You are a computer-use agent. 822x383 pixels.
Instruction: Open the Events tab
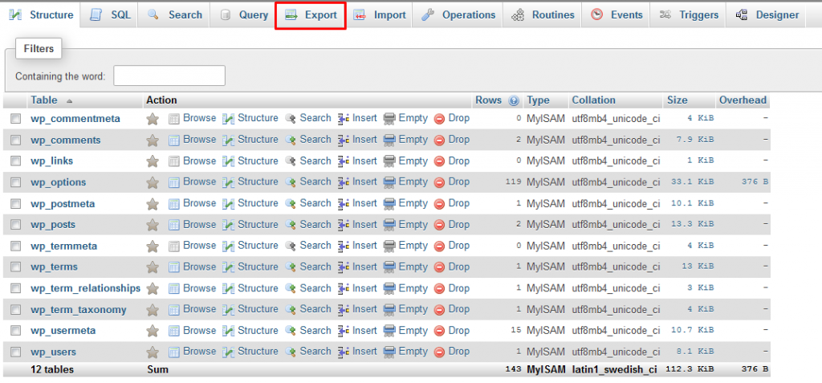point(616,15)
